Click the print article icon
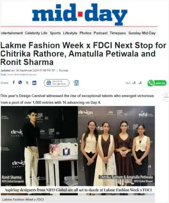The width and height of the screenshot is (169, 203). click(76, 83)
